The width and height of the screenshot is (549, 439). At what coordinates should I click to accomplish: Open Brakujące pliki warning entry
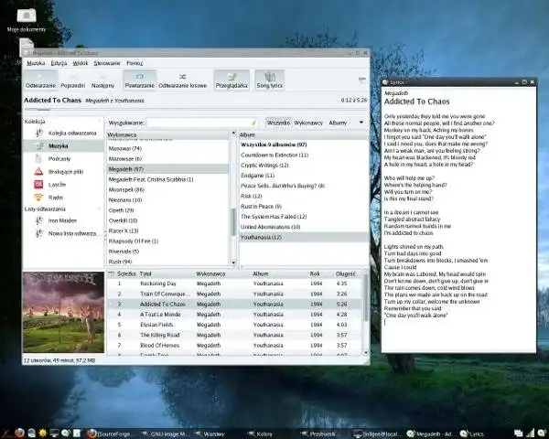(x=64, y=172)
